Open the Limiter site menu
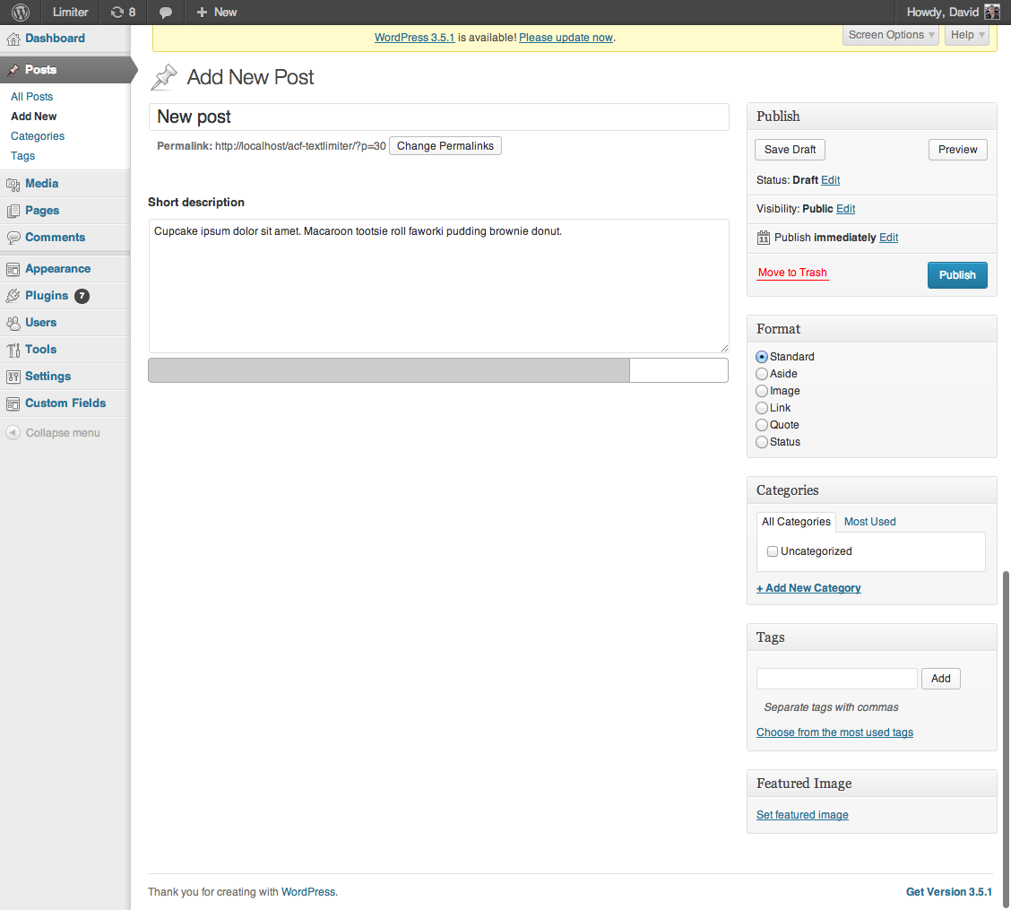The height and width of the screenshot is (910, 1011). click(x=70, y=13)
